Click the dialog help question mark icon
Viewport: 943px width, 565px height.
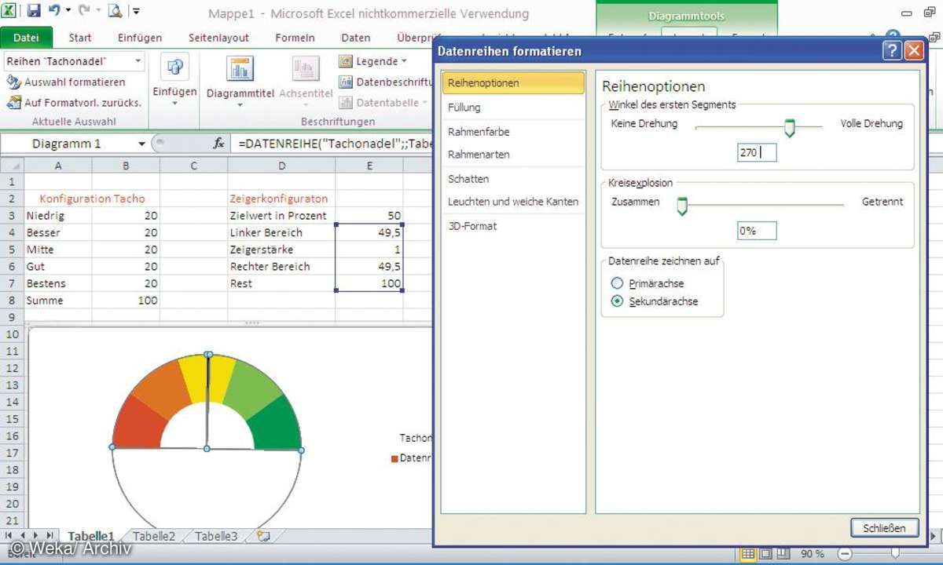[x=891, y=51]
